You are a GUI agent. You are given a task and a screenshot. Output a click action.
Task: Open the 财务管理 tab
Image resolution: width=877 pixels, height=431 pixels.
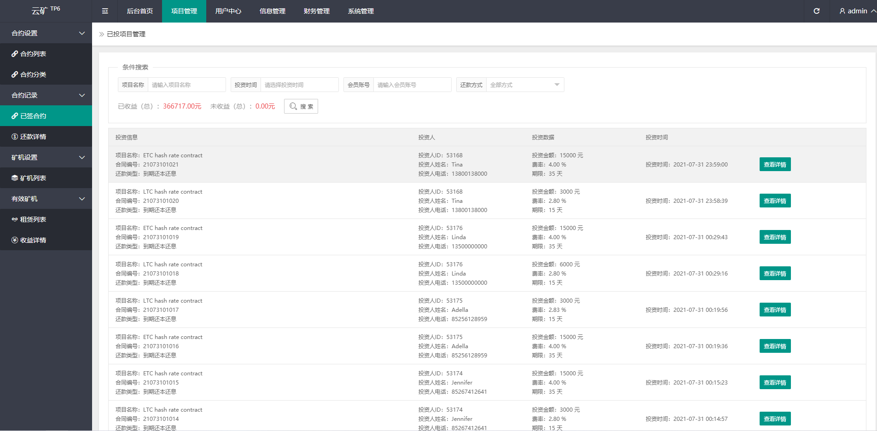[x=317, y=11]
